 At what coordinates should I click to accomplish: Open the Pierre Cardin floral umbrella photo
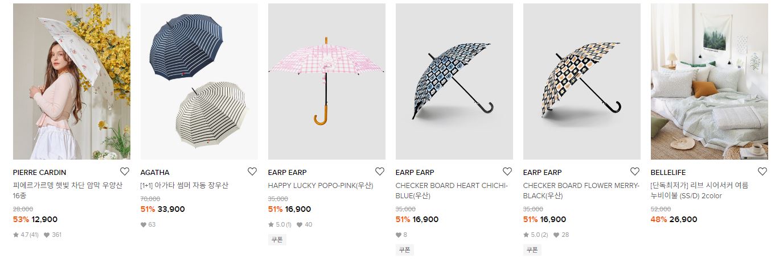72,82
